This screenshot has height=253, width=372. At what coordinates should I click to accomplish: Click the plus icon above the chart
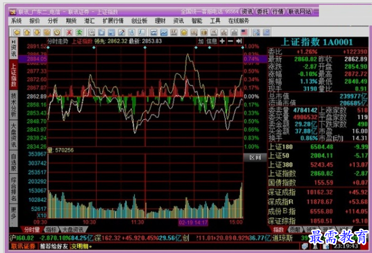click(x=222, y=41)
